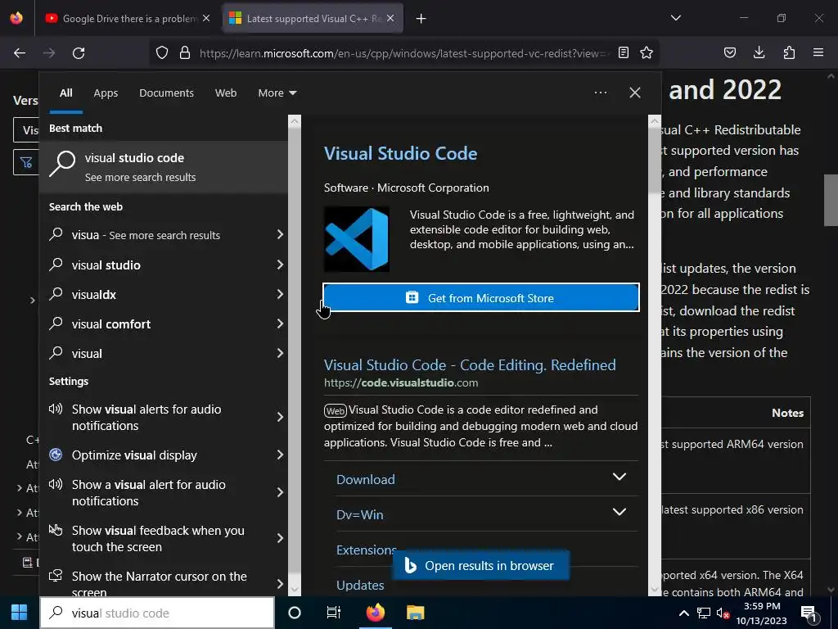Image resolution: width=838 pixels, height=629 pixels.
Task: Open 'Visual Studio Code - Code Editing. Redefined' link
Action: point(470,364)
